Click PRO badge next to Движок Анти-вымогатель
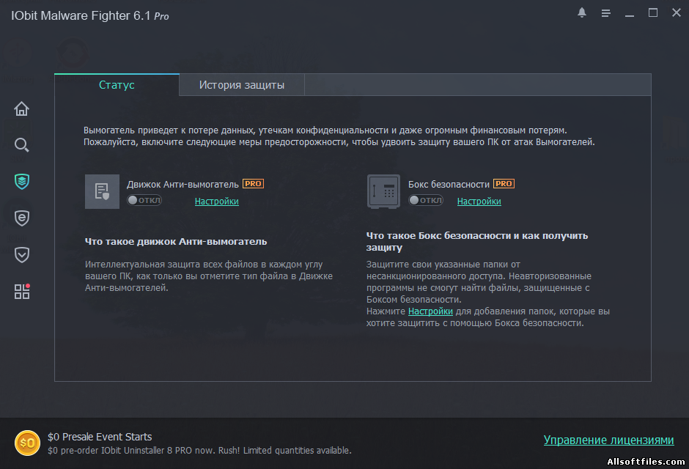 253,183
